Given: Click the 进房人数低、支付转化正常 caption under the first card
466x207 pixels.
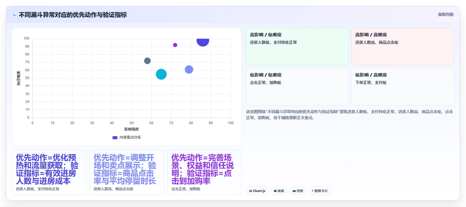Looking at the screenshot, I should pyautogui.click(x=38, y=189).
